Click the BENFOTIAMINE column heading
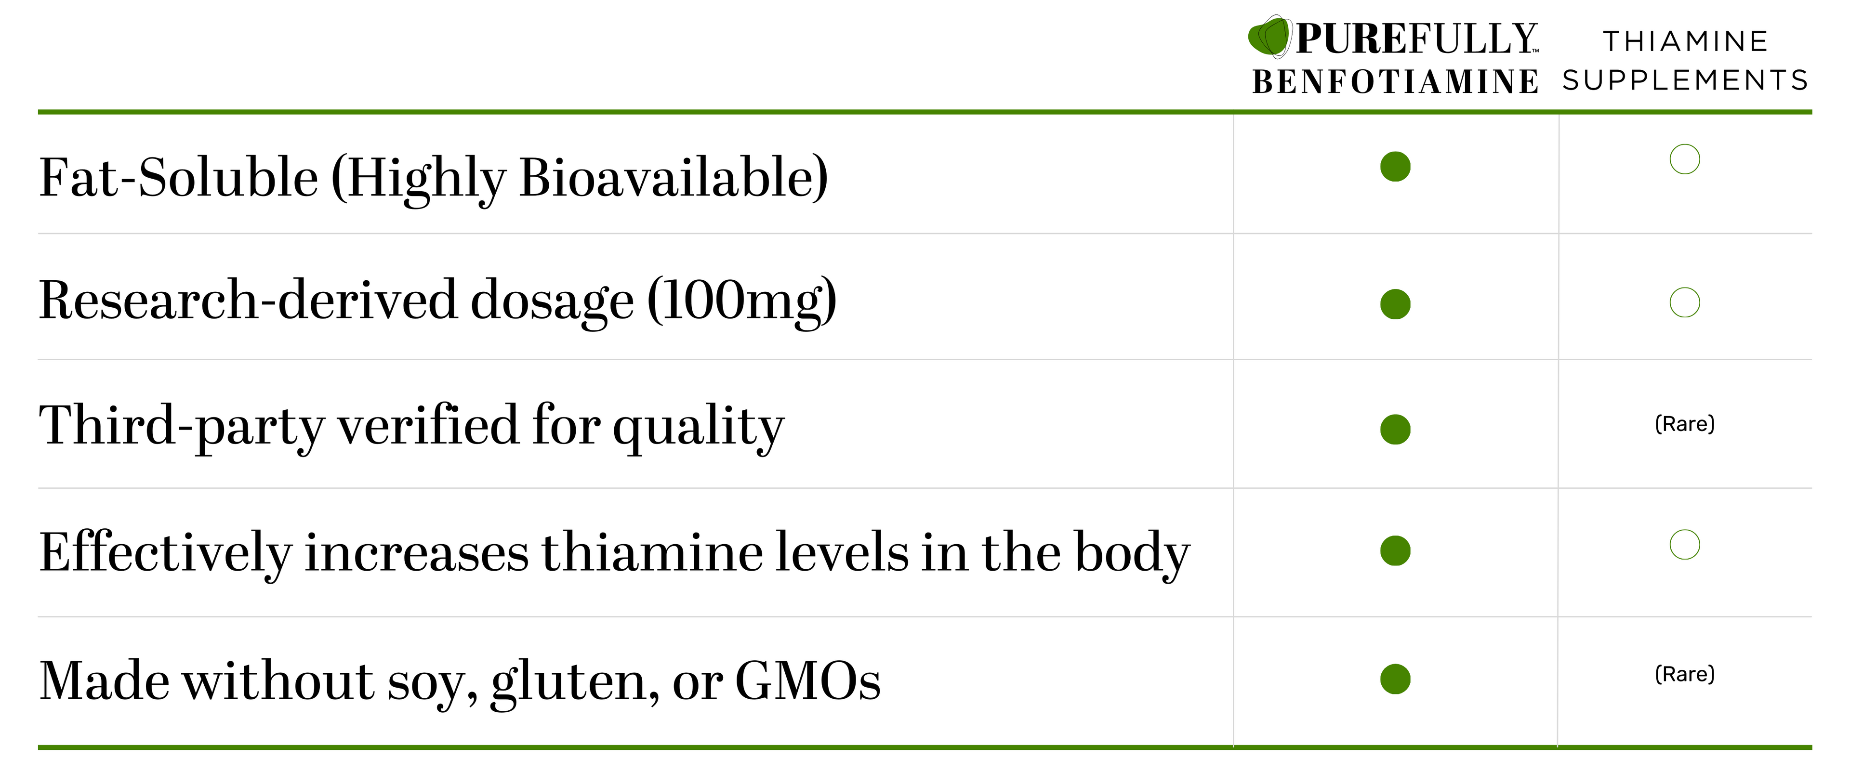1850x758 pixels. pos(1395,82)
